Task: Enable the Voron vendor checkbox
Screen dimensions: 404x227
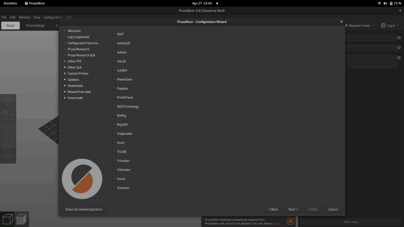Action: pyautogui.click(x=114, y=179)
